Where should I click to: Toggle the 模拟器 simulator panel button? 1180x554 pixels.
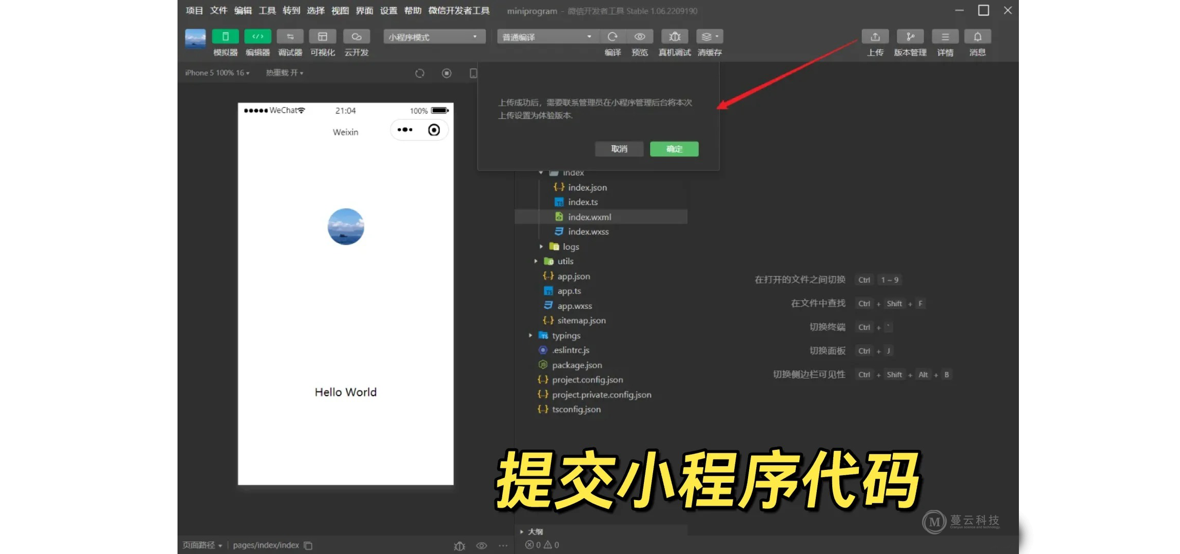[x=225, y=36]
